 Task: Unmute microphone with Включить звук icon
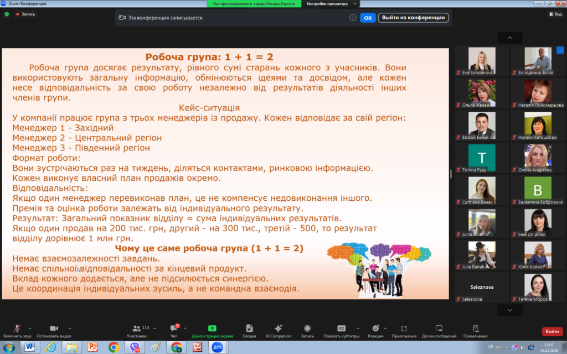pos(17,329)
